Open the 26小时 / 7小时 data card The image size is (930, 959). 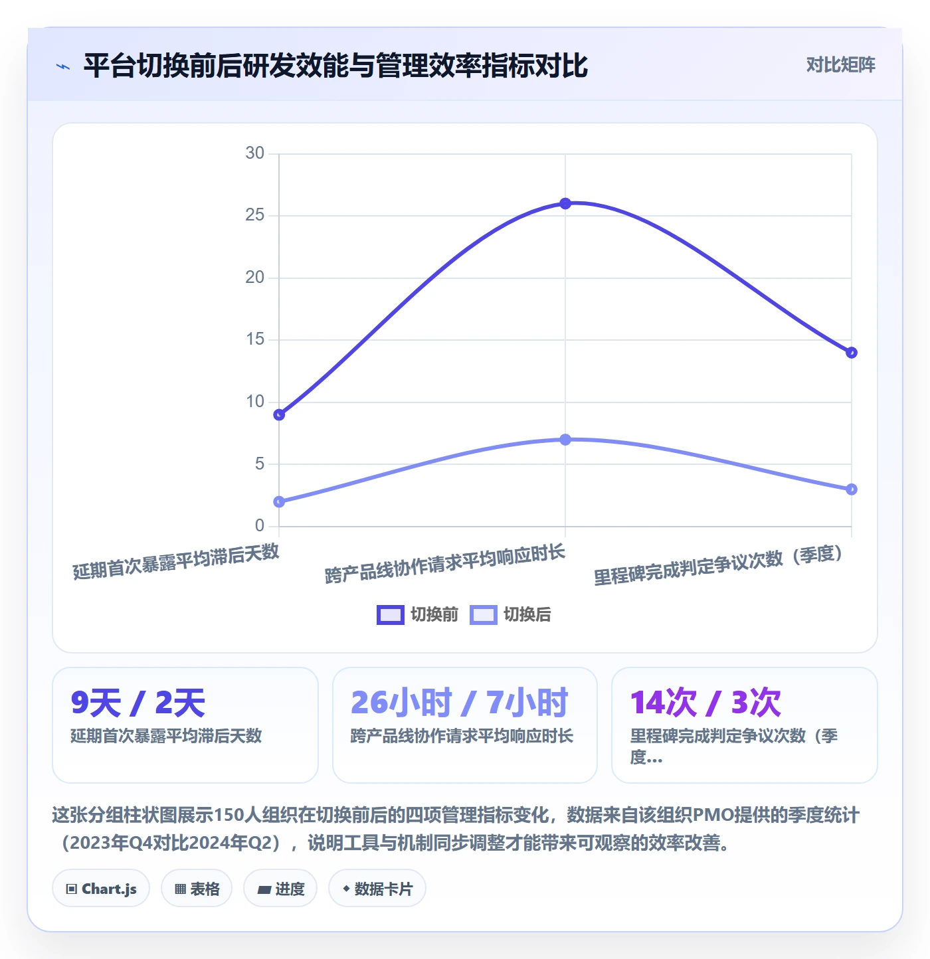[465, 725]
